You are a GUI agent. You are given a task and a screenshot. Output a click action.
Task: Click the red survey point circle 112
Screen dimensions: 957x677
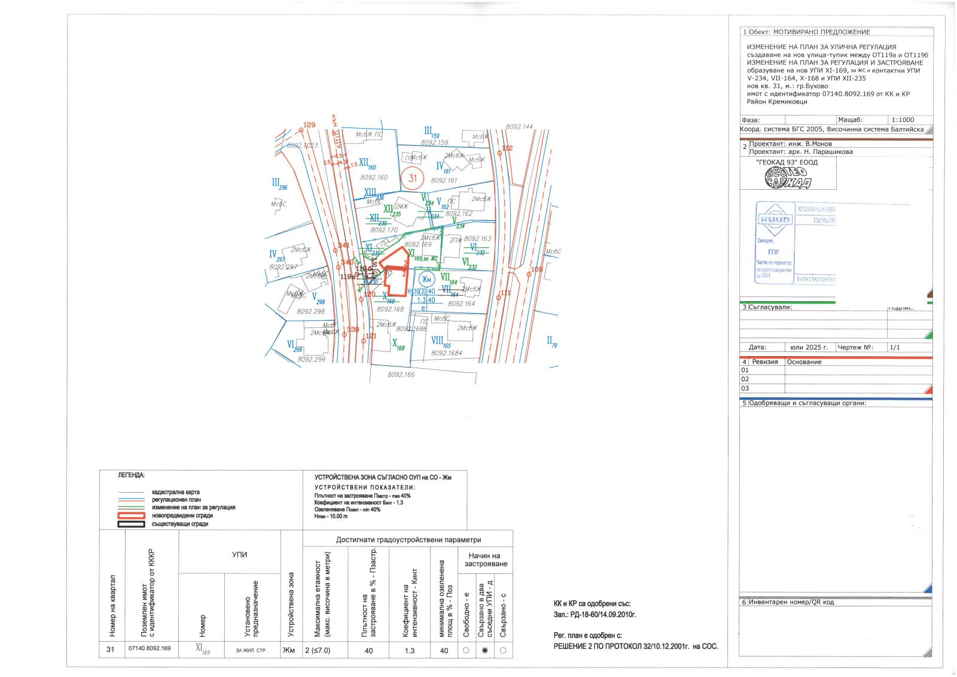499,152
